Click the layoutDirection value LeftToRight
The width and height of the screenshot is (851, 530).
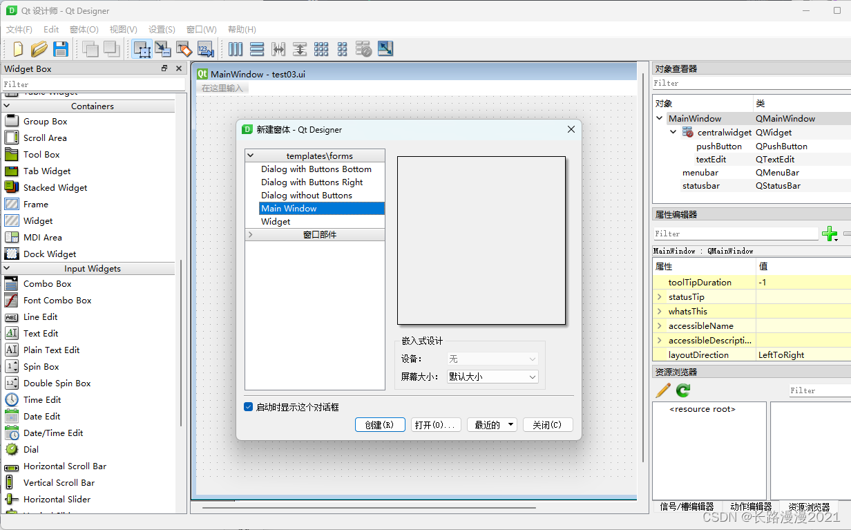click(781, 354)
